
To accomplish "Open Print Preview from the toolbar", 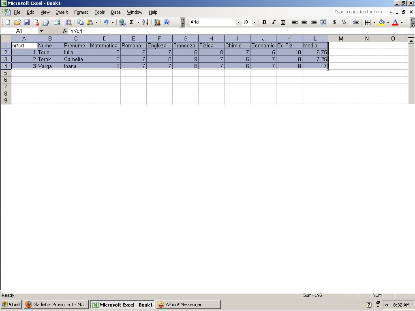I will [x=69, y=22].
